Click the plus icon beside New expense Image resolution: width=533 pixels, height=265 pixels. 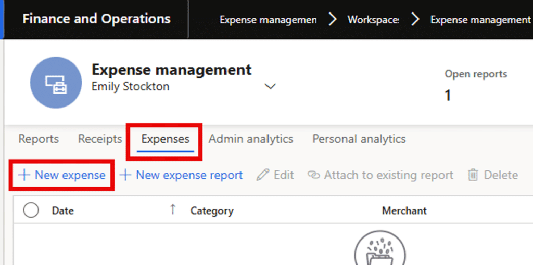coord(24,175)
